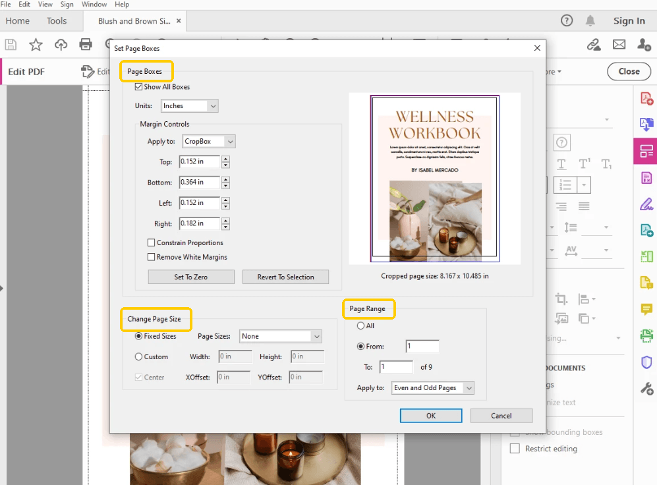Click the Sign In link
Image resolution: width=657 pixels, height=485 pixels.
[x=629, y=20]
